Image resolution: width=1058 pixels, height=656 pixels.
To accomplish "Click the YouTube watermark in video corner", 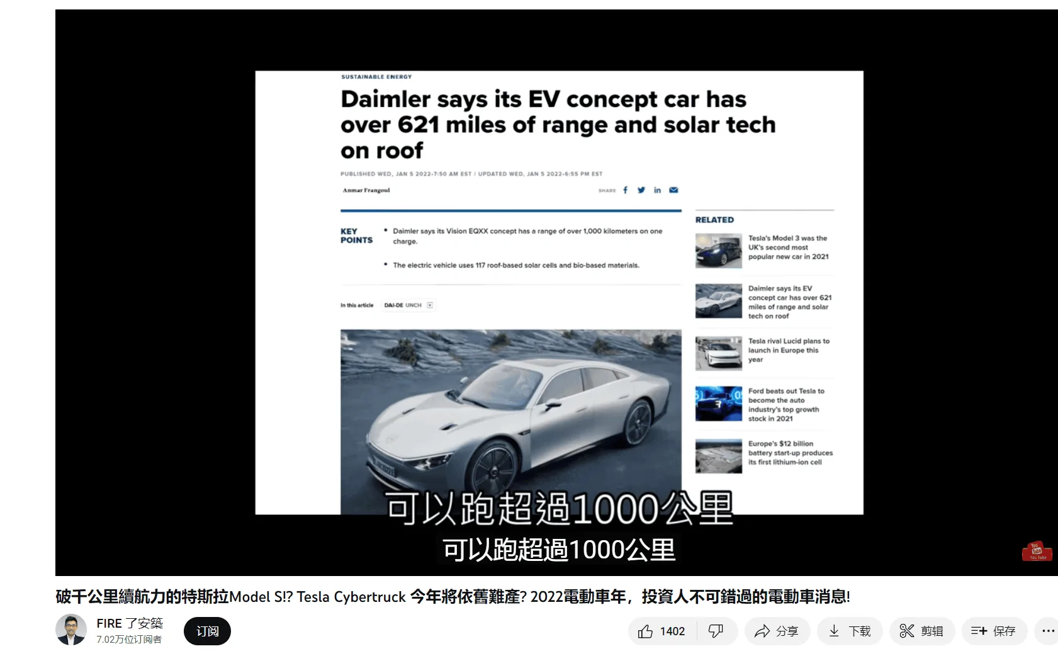I will 1037,551.
